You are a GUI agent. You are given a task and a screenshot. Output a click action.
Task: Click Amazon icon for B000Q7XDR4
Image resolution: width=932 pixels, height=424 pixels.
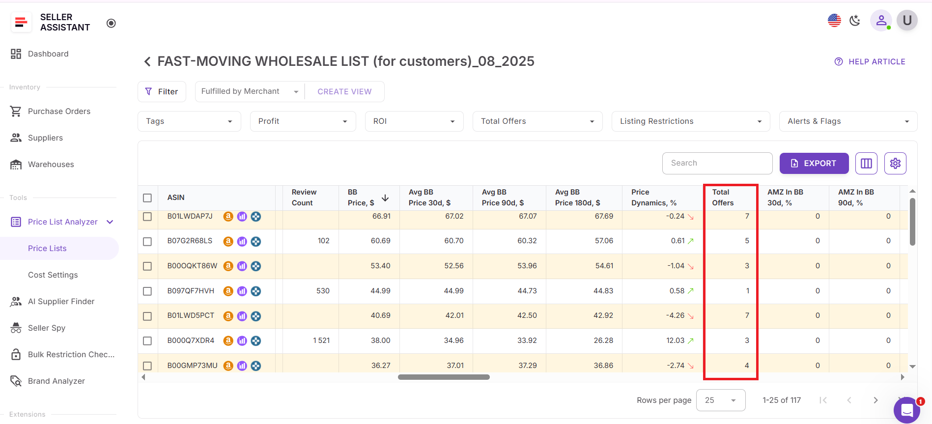(228, 340)
